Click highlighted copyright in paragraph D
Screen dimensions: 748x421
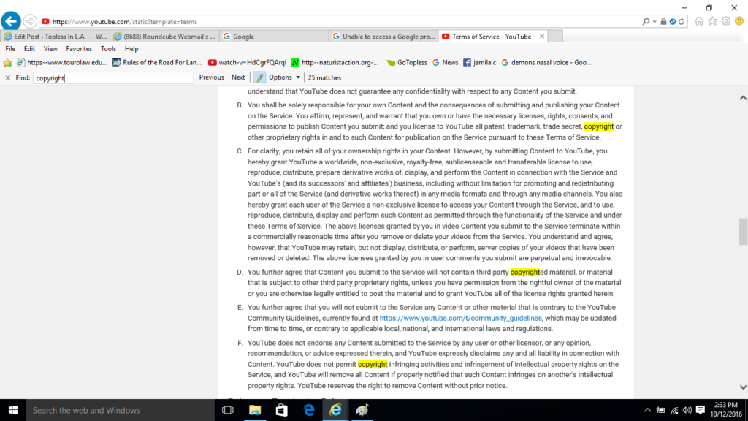pyautogui.click(x=524, y=272)
